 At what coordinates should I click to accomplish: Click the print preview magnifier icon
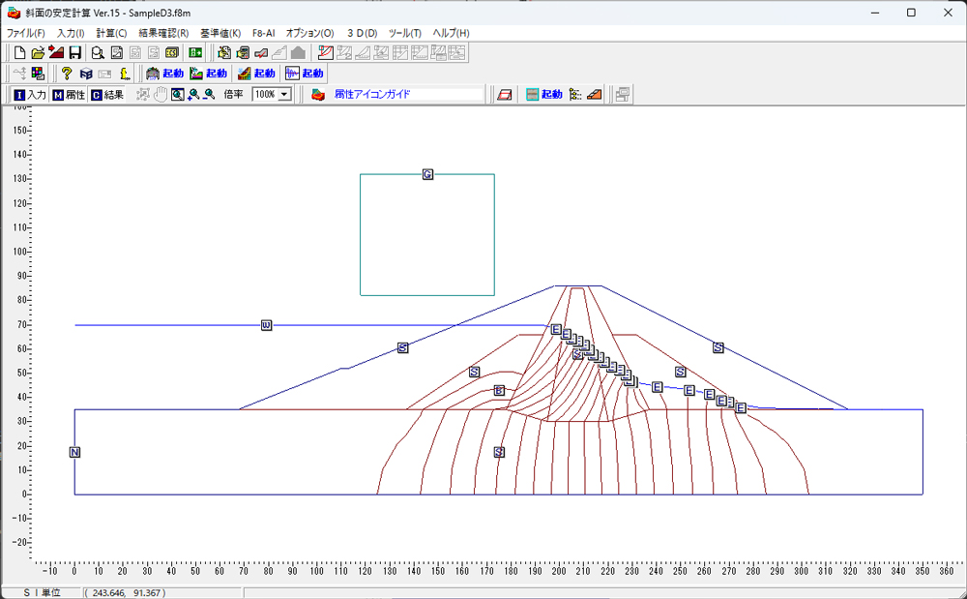click(98, 52)
